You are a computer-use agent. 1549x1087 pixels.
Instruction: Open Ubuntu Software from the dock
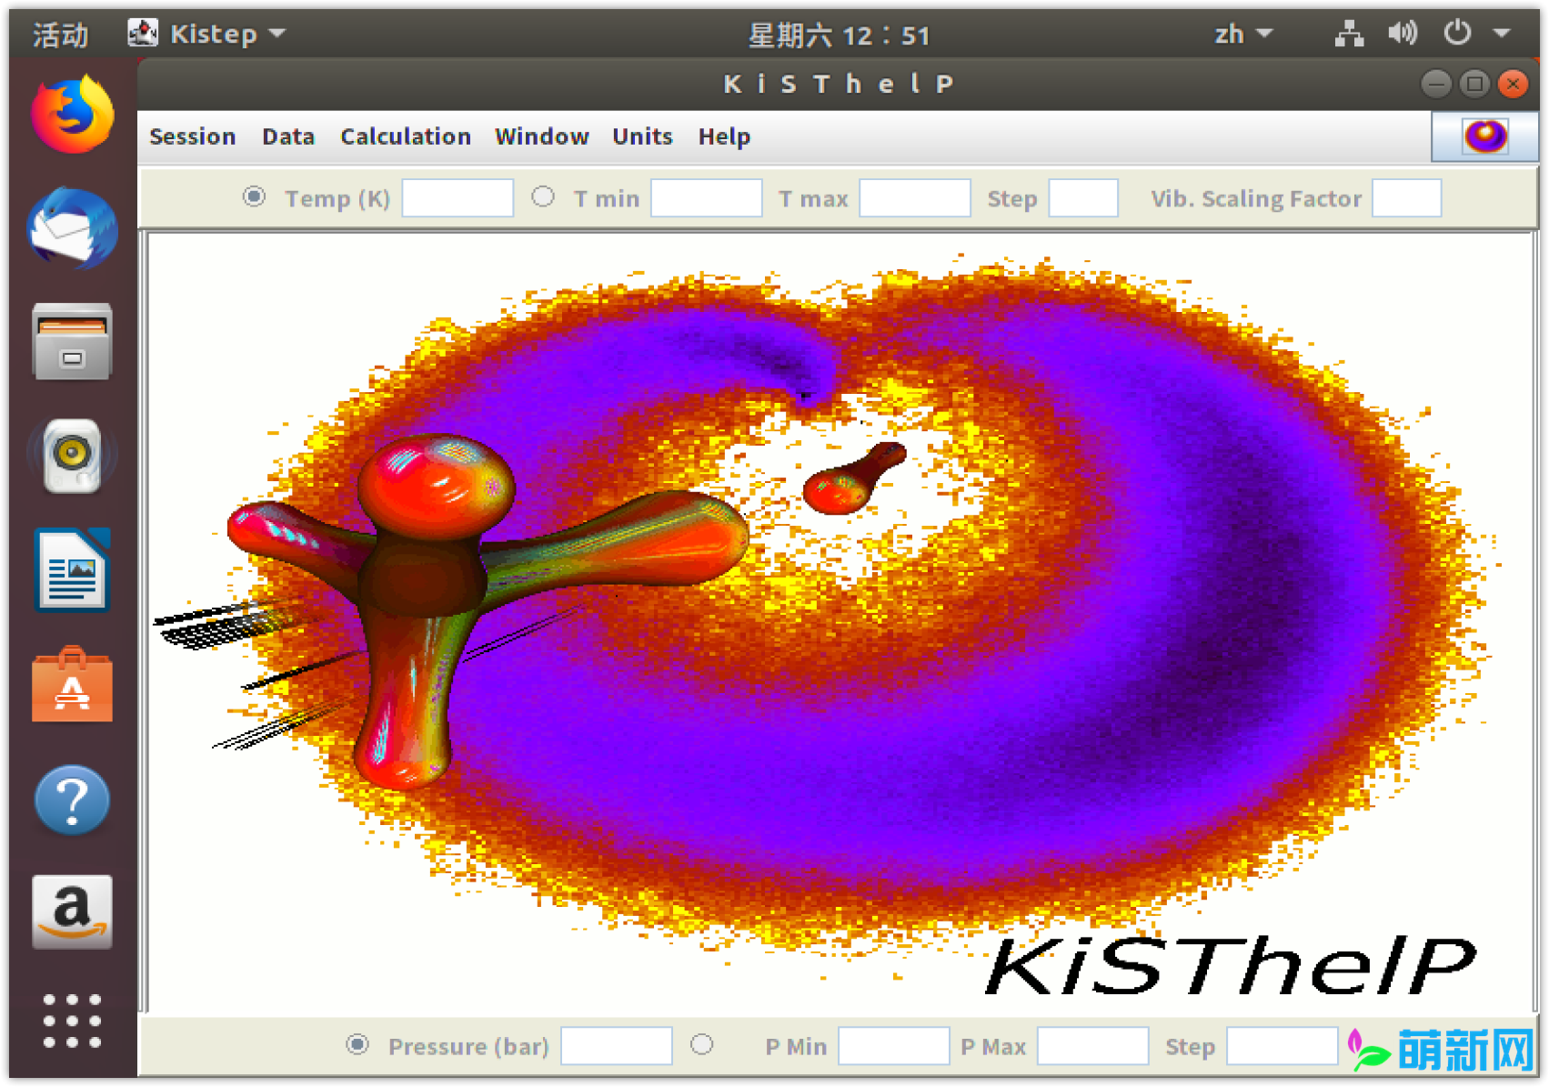point(73,684)
